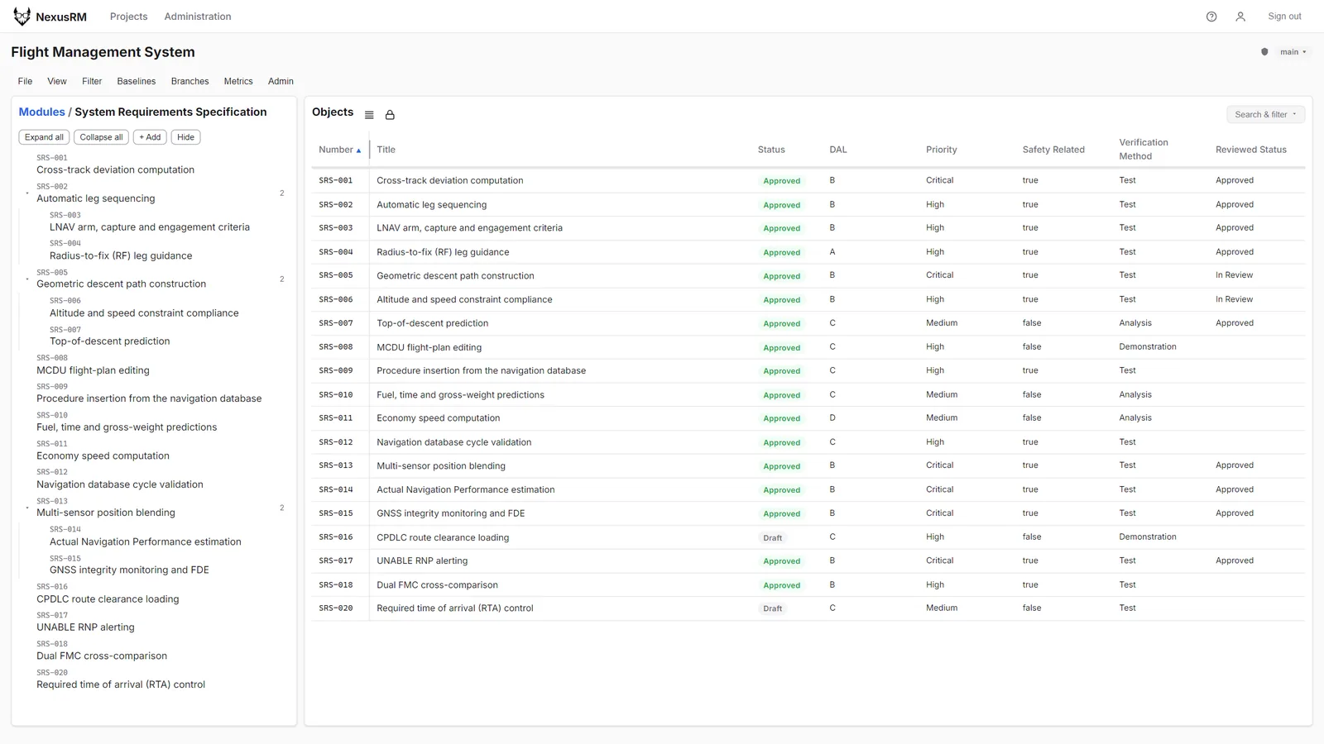Click the Safety Related column header
This screenshot has height=744, width=1324.
[x=1053, y=150]
